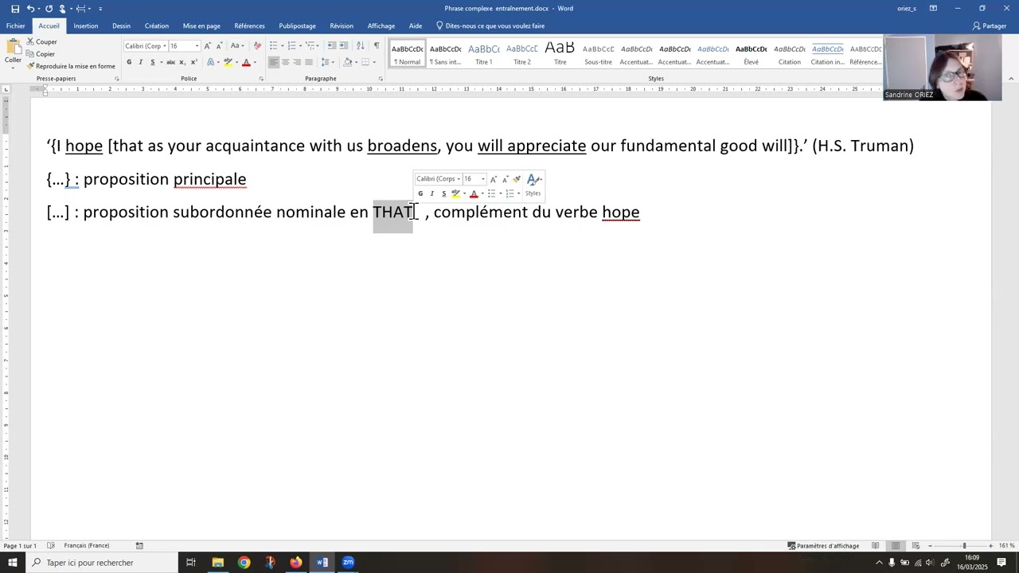Image resolution: width=1019 pixels, height=573 pixels.
Task: Select the Citation style
Action: [790, 53]
